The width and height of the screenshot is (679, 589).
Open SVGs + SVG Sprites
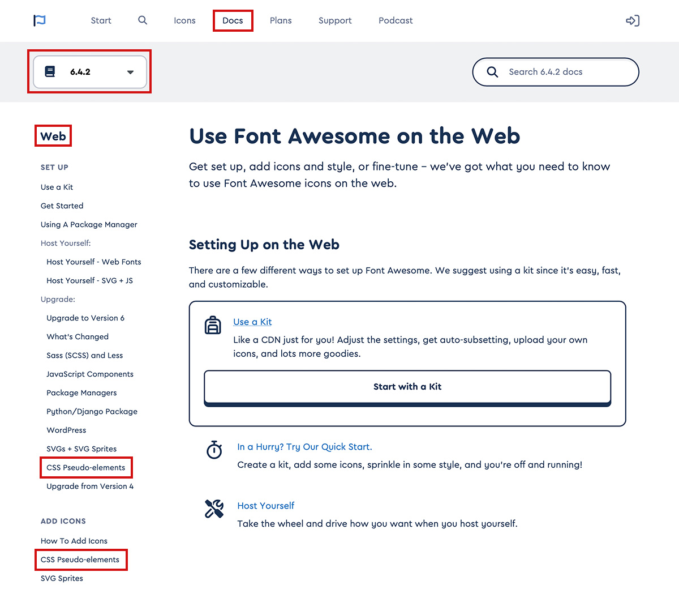pos(81,449)
